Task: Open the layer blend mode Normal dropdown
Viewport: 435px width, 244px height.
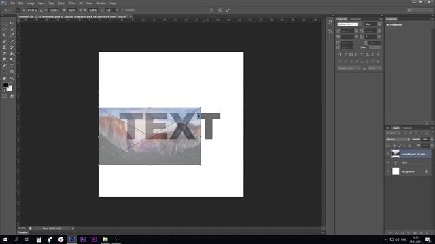Action: point(398,139)
